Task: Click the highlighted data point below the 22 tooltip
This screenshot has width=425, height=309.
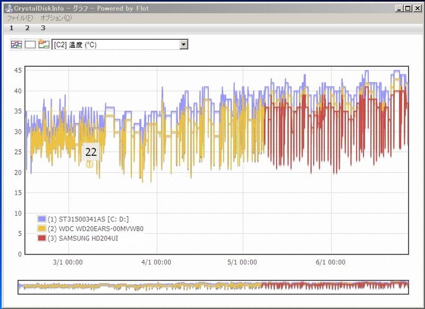Action: (x=89, y=164)
